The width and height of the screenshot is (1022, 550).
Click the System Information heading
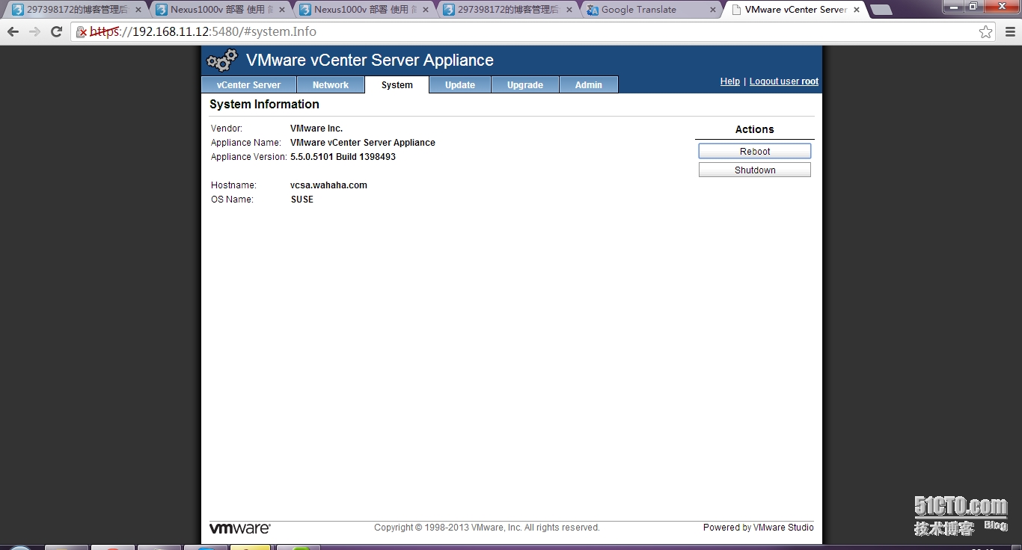point(264,105)
